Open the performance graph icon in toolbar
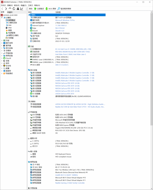 coord(22,9)
